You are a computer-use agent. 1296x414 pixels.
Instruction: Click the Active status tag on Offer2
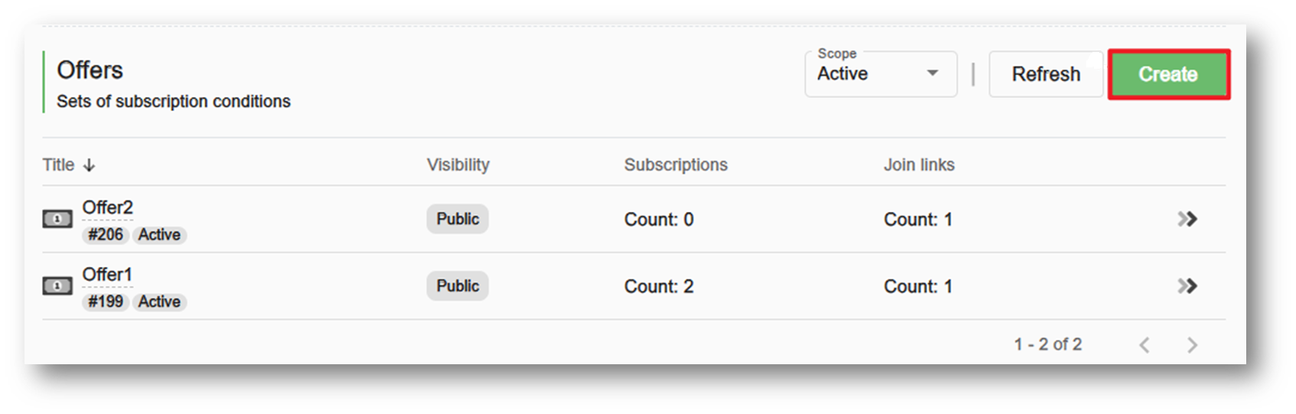159,235
